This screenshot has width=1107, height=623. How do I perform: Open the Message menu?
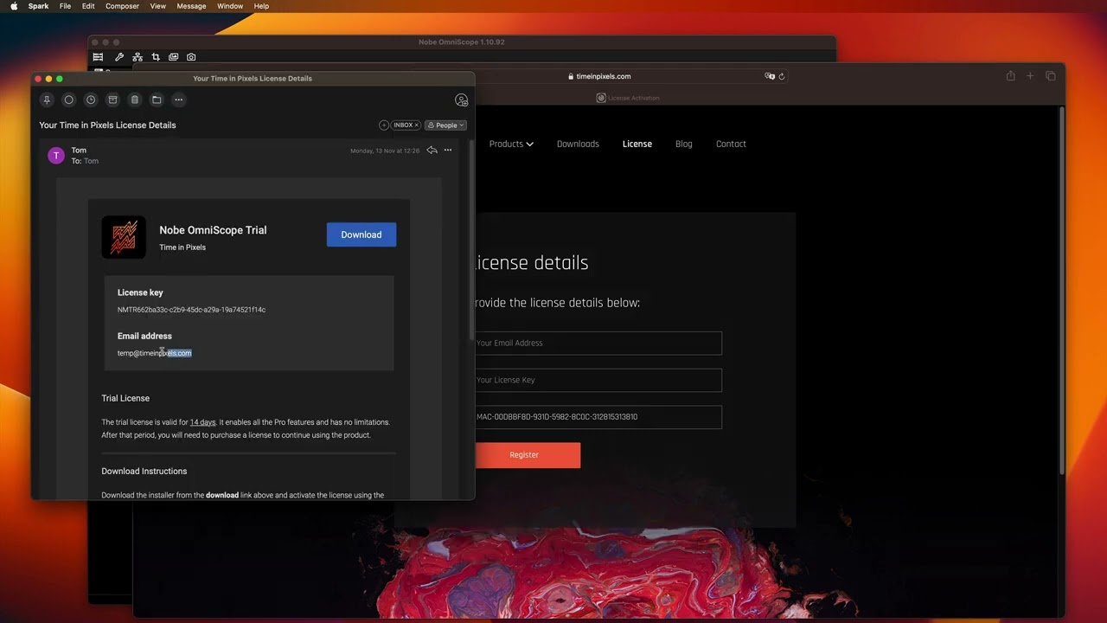191,6
